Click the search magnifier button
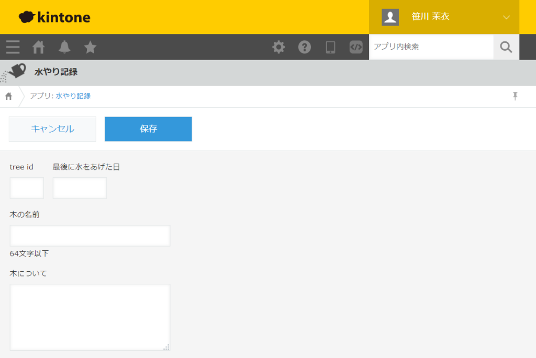The width and height of the screenshot is (536, 358). [x=506, y=47]
